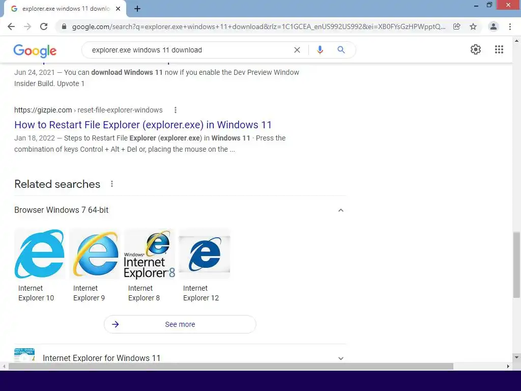This screenshot has height=391, width=521.
Task: Click the gizpie.com result URL
Action: 89,110
